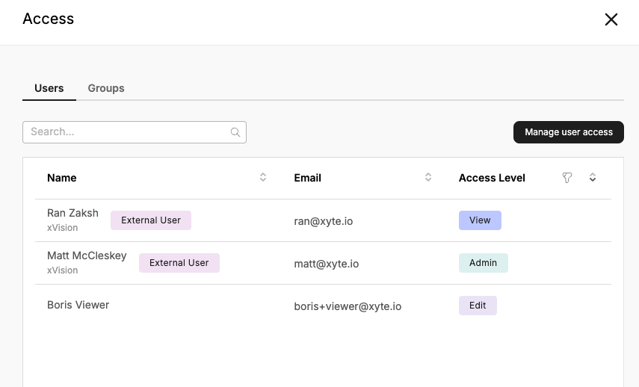
Task: Click Matt McCleskey's External User tag
Action: click(179, 263)
